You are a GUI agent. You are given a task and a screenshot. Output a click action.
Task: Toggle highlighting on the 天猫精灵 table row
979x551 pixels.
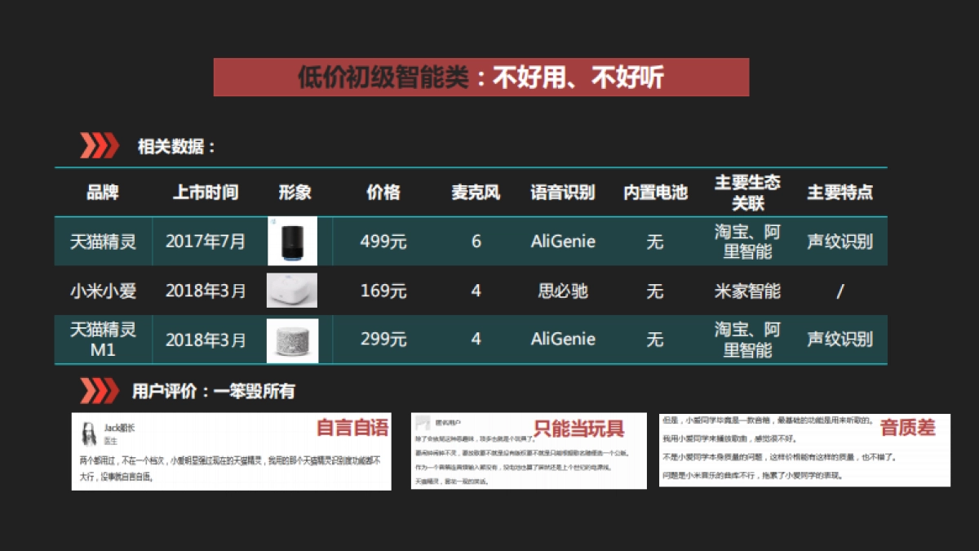489,241
